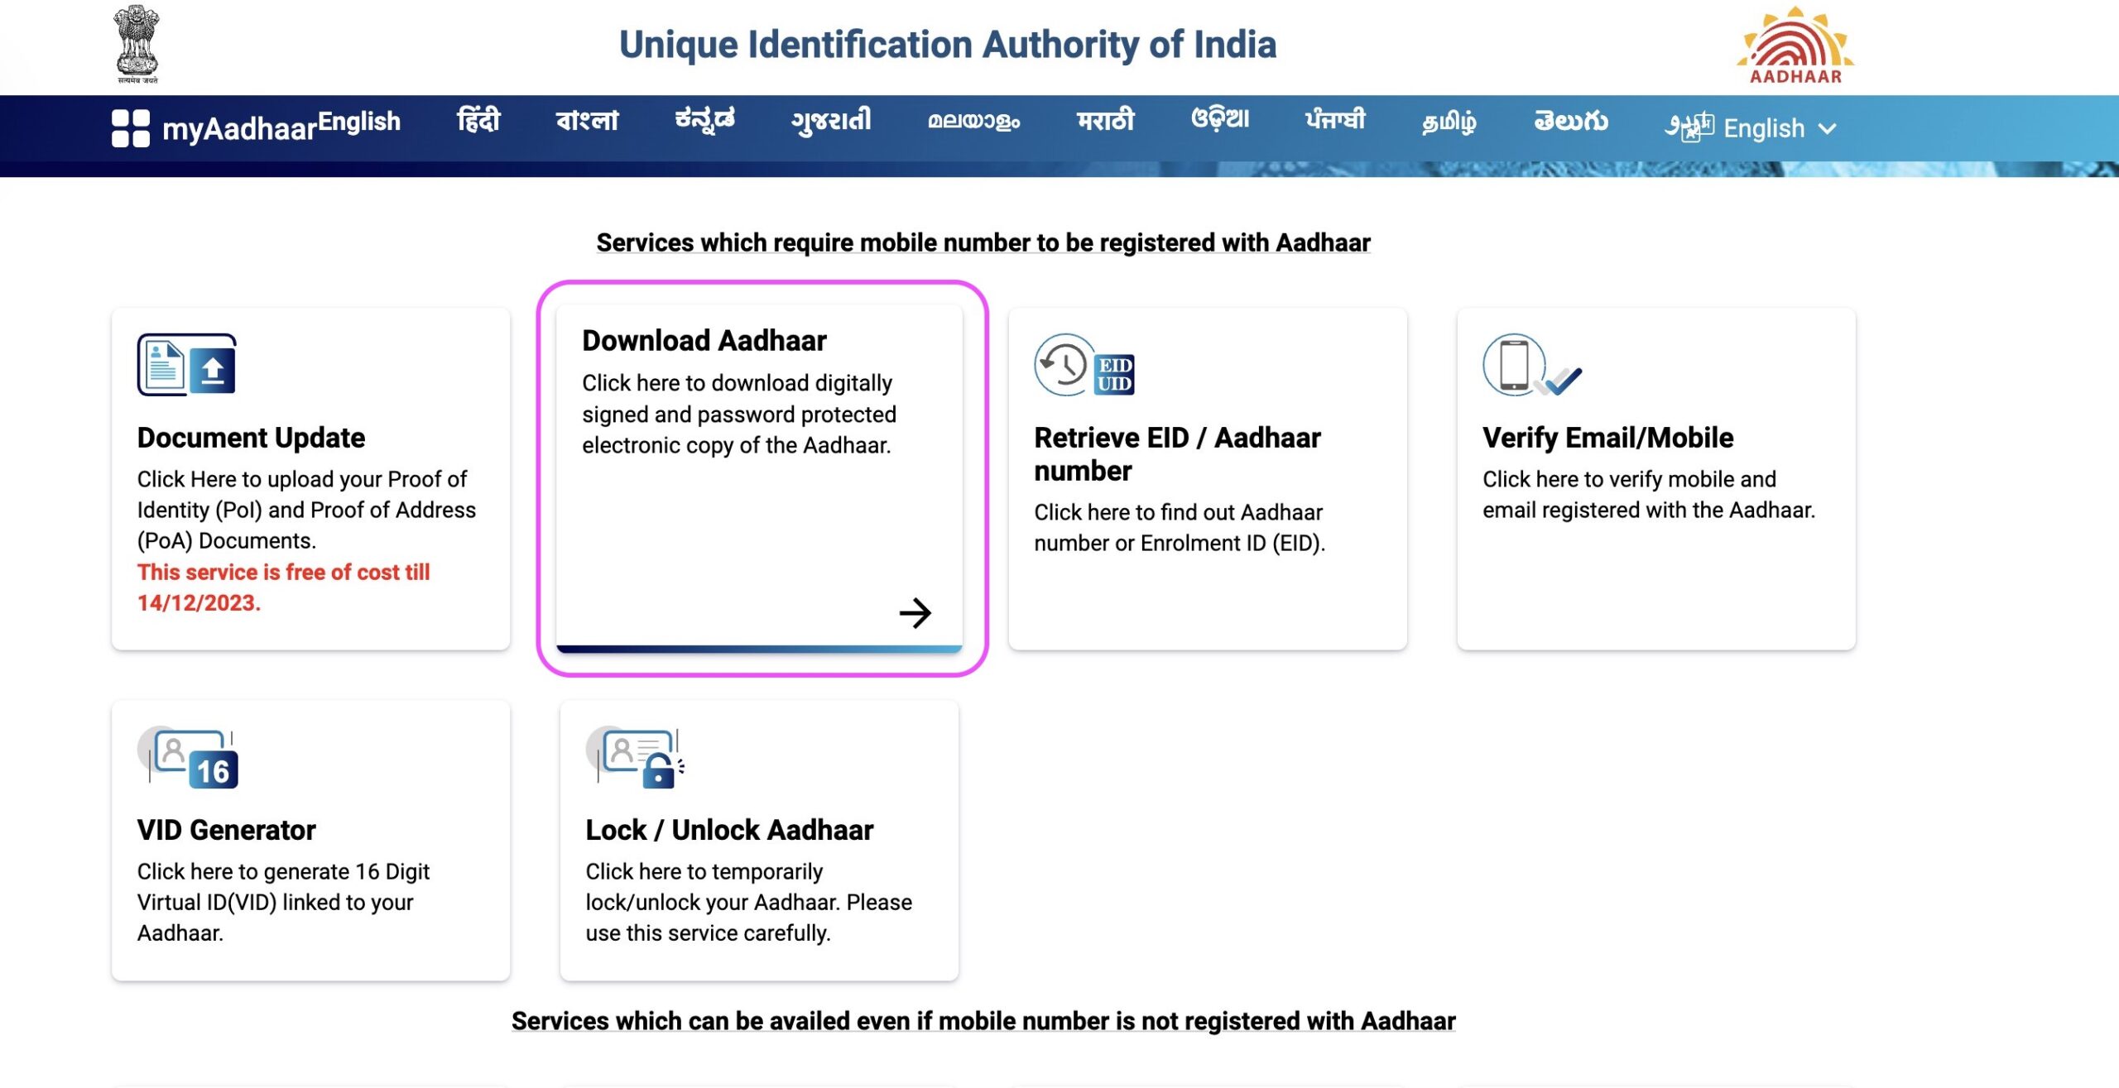This screenshot has width=2119, height=1088.
Task: Open Retrieve EID / Aadhaar number title
Action: [x=1177, y=454]
